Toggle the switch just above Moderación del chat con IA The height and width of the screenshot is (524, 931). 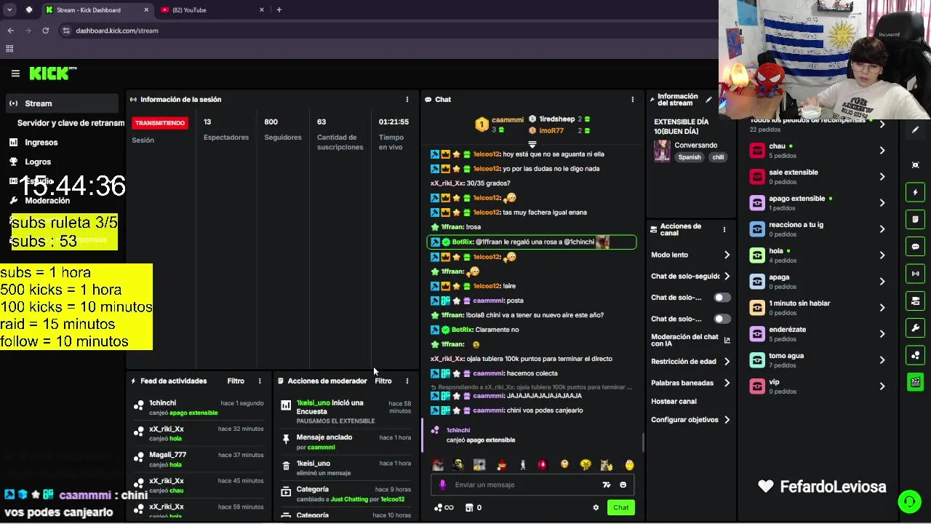click(722, 319)
